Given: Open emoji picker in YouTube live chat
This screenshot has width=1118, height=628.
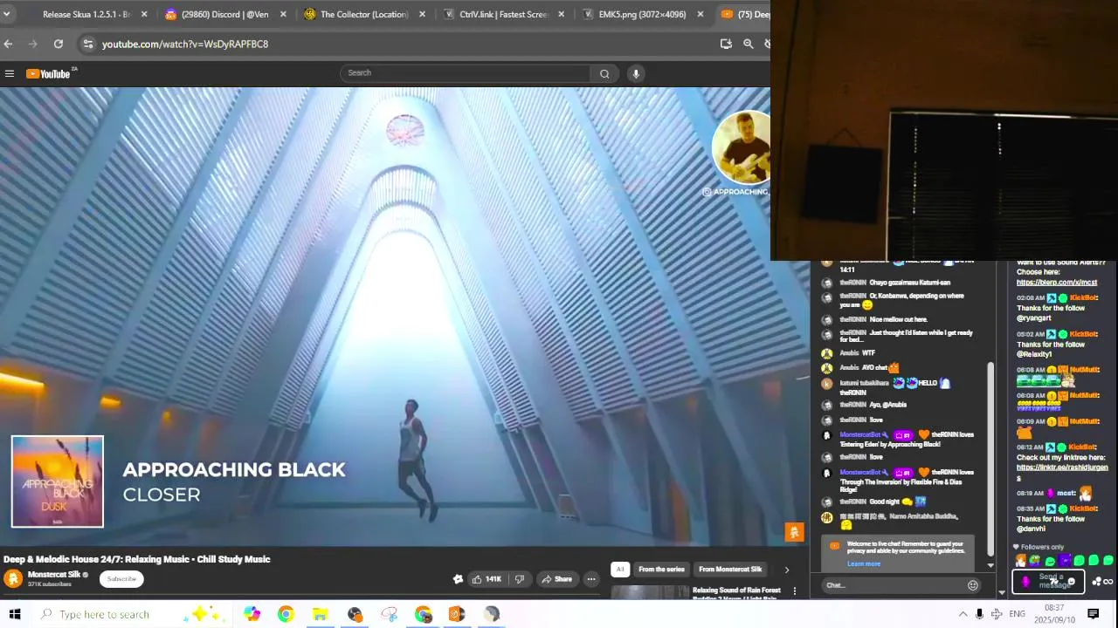Looking at the screenshot, I should [x=973, y=585].
